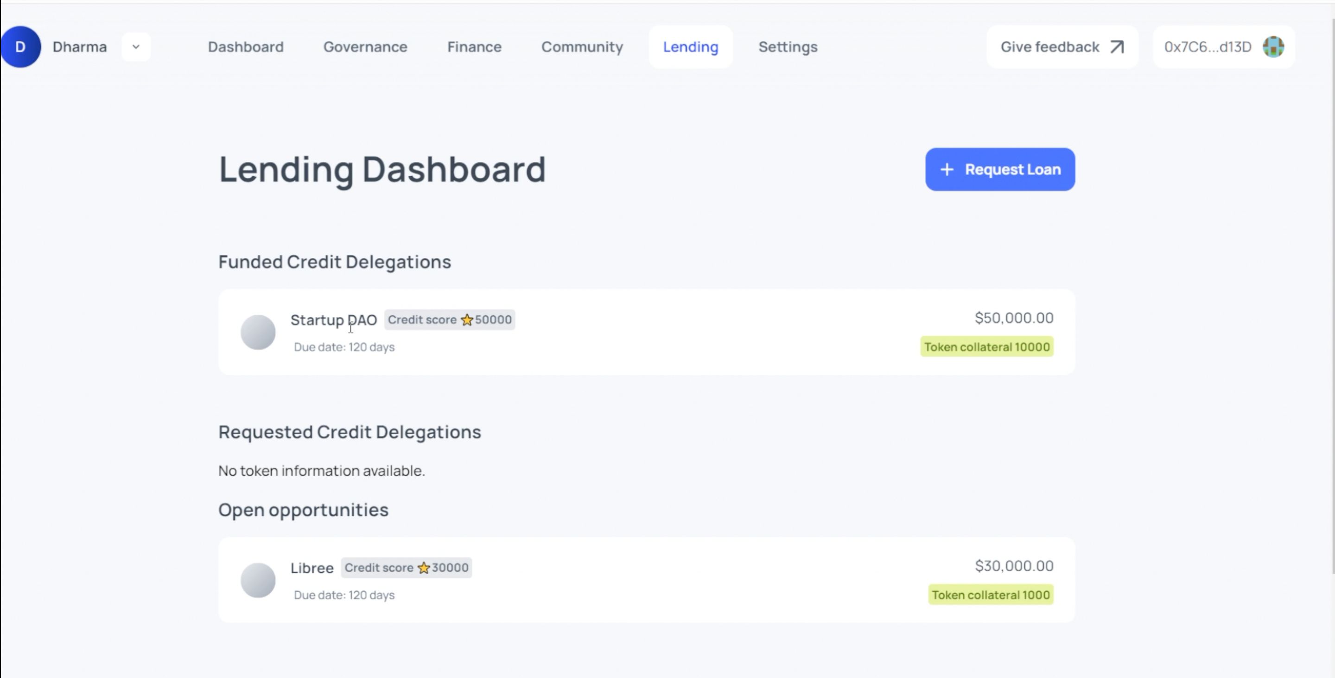Open the Libree opportunity card
1335x678 pixels.
pos(646,580)
